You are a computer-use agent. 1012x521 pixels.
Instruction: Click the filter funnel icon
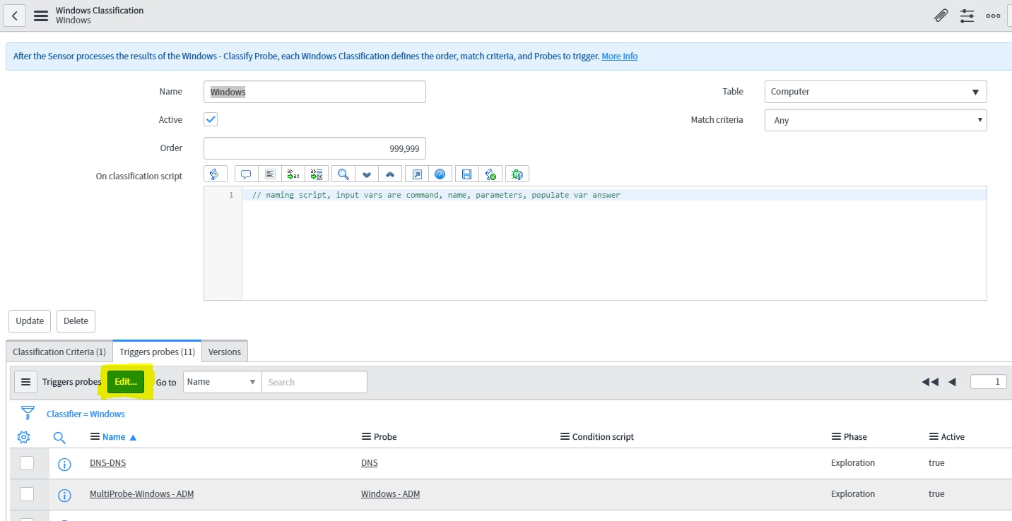pos(28,413)
